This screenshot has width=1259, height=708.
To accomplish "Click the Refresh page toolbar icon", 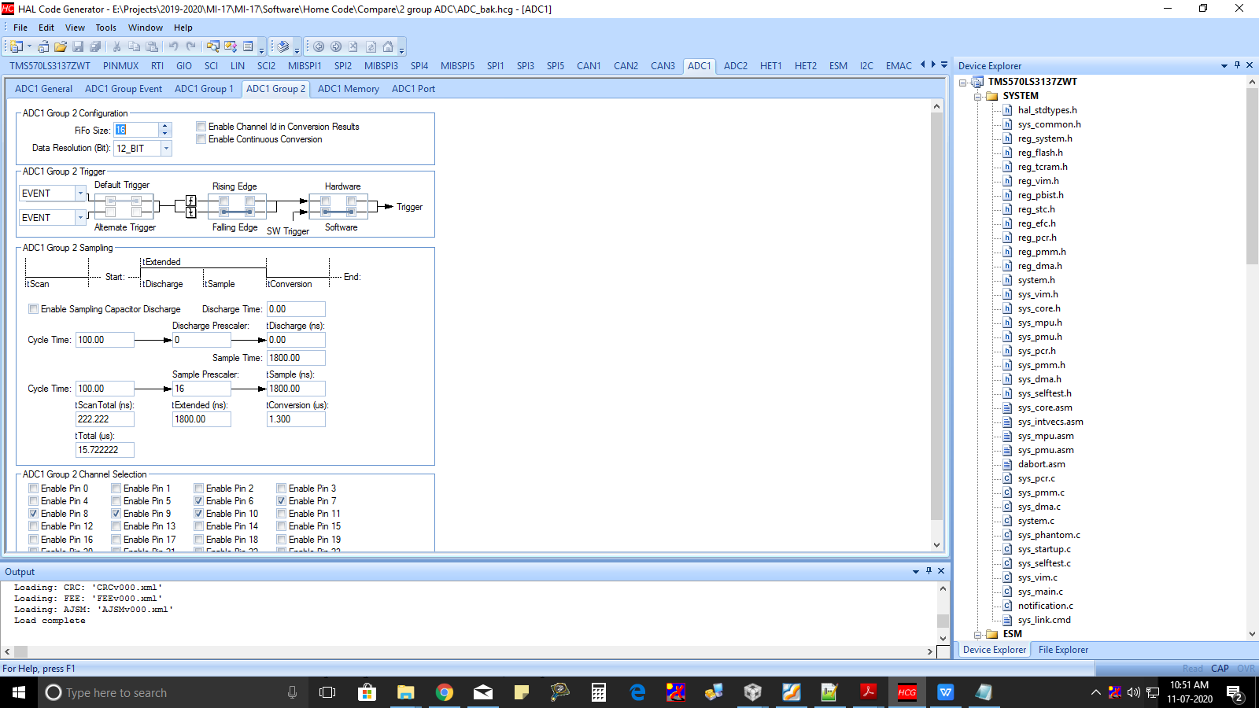I will 371,47.
